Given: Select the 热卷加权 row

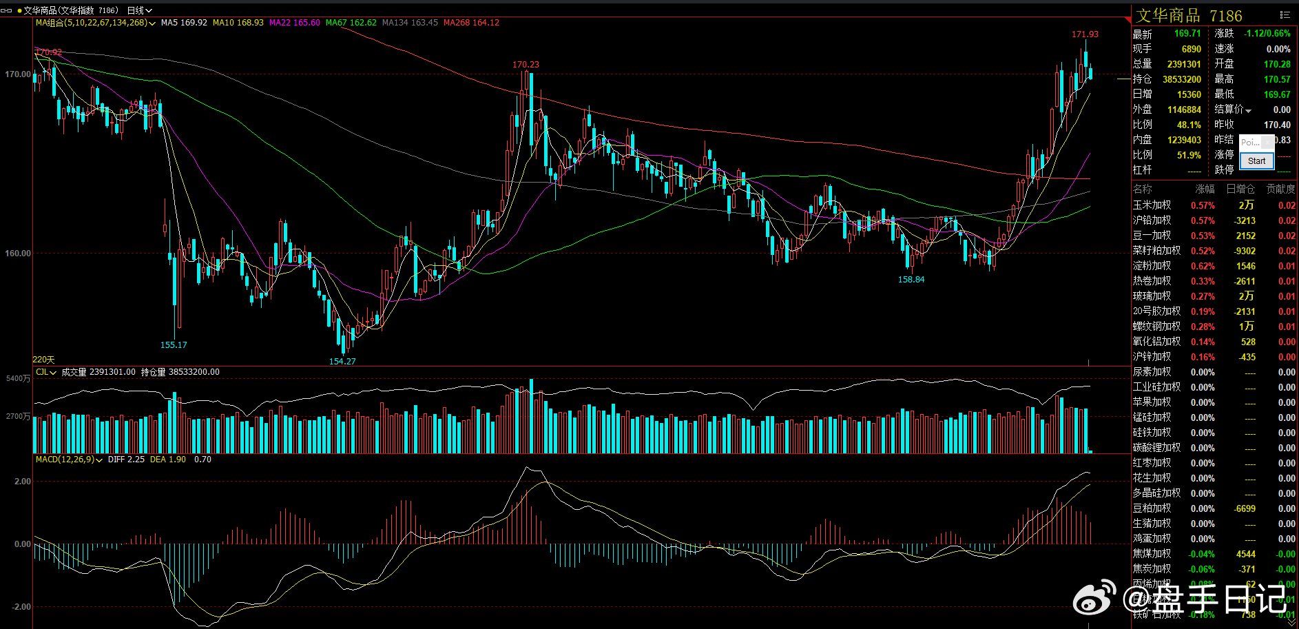Looking at the screenshot, I should click(x=1215, y=281).
